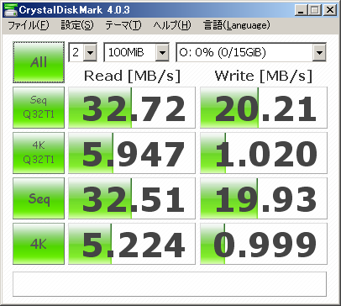The image size is (341, 306).
Task: Open the 言語(Language) menu
Action: pos(237,26)
